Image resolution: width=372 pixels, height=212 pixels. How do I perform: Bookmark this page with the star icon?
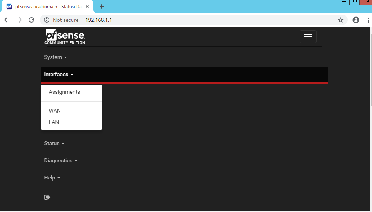(x=341, y=20)
